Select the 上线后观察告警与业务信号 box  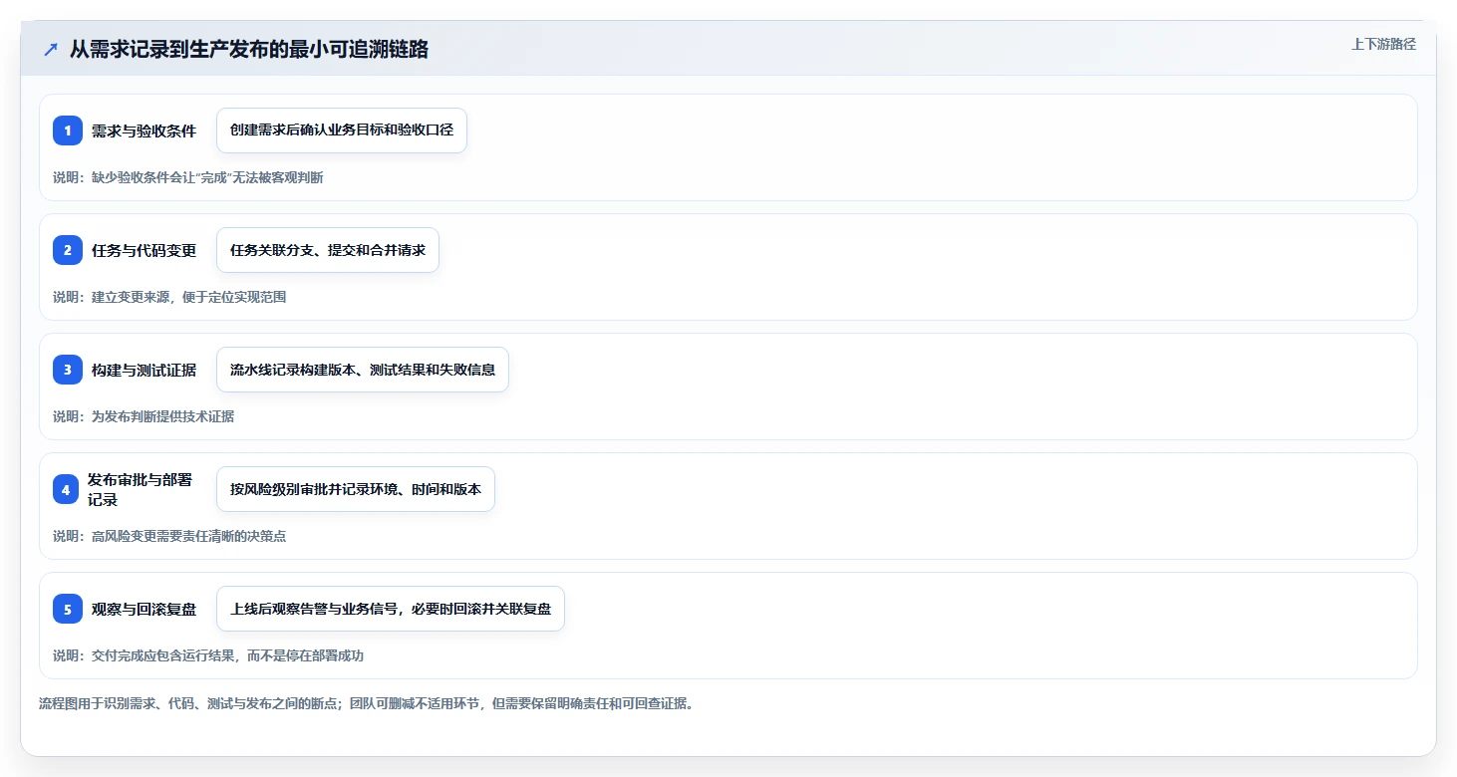pyautogui.click(x=391, y=609)
